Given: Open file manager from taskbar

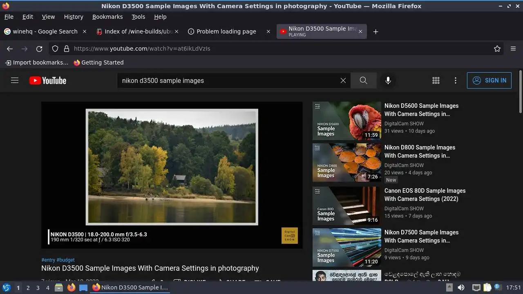Looking at the screenshot, I should pyautogui.click(x=59, y=287).
